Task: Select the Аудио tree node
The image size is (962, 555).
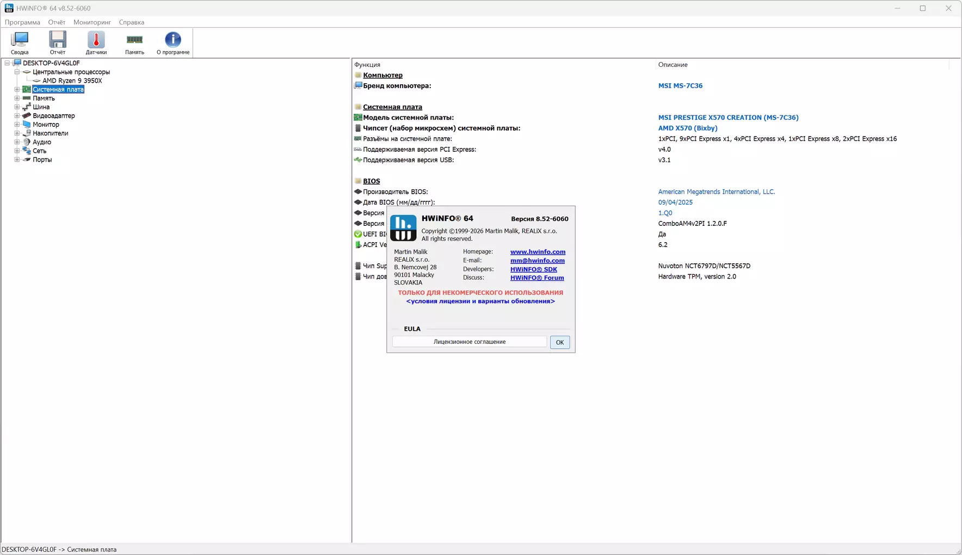Action: pyautogui.click(x=41, y=142)
